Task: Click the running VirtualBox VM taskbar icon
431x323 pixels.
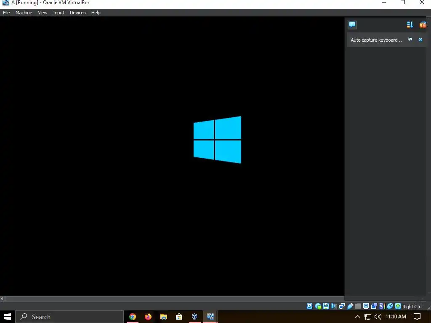Action: coord(210,317)
